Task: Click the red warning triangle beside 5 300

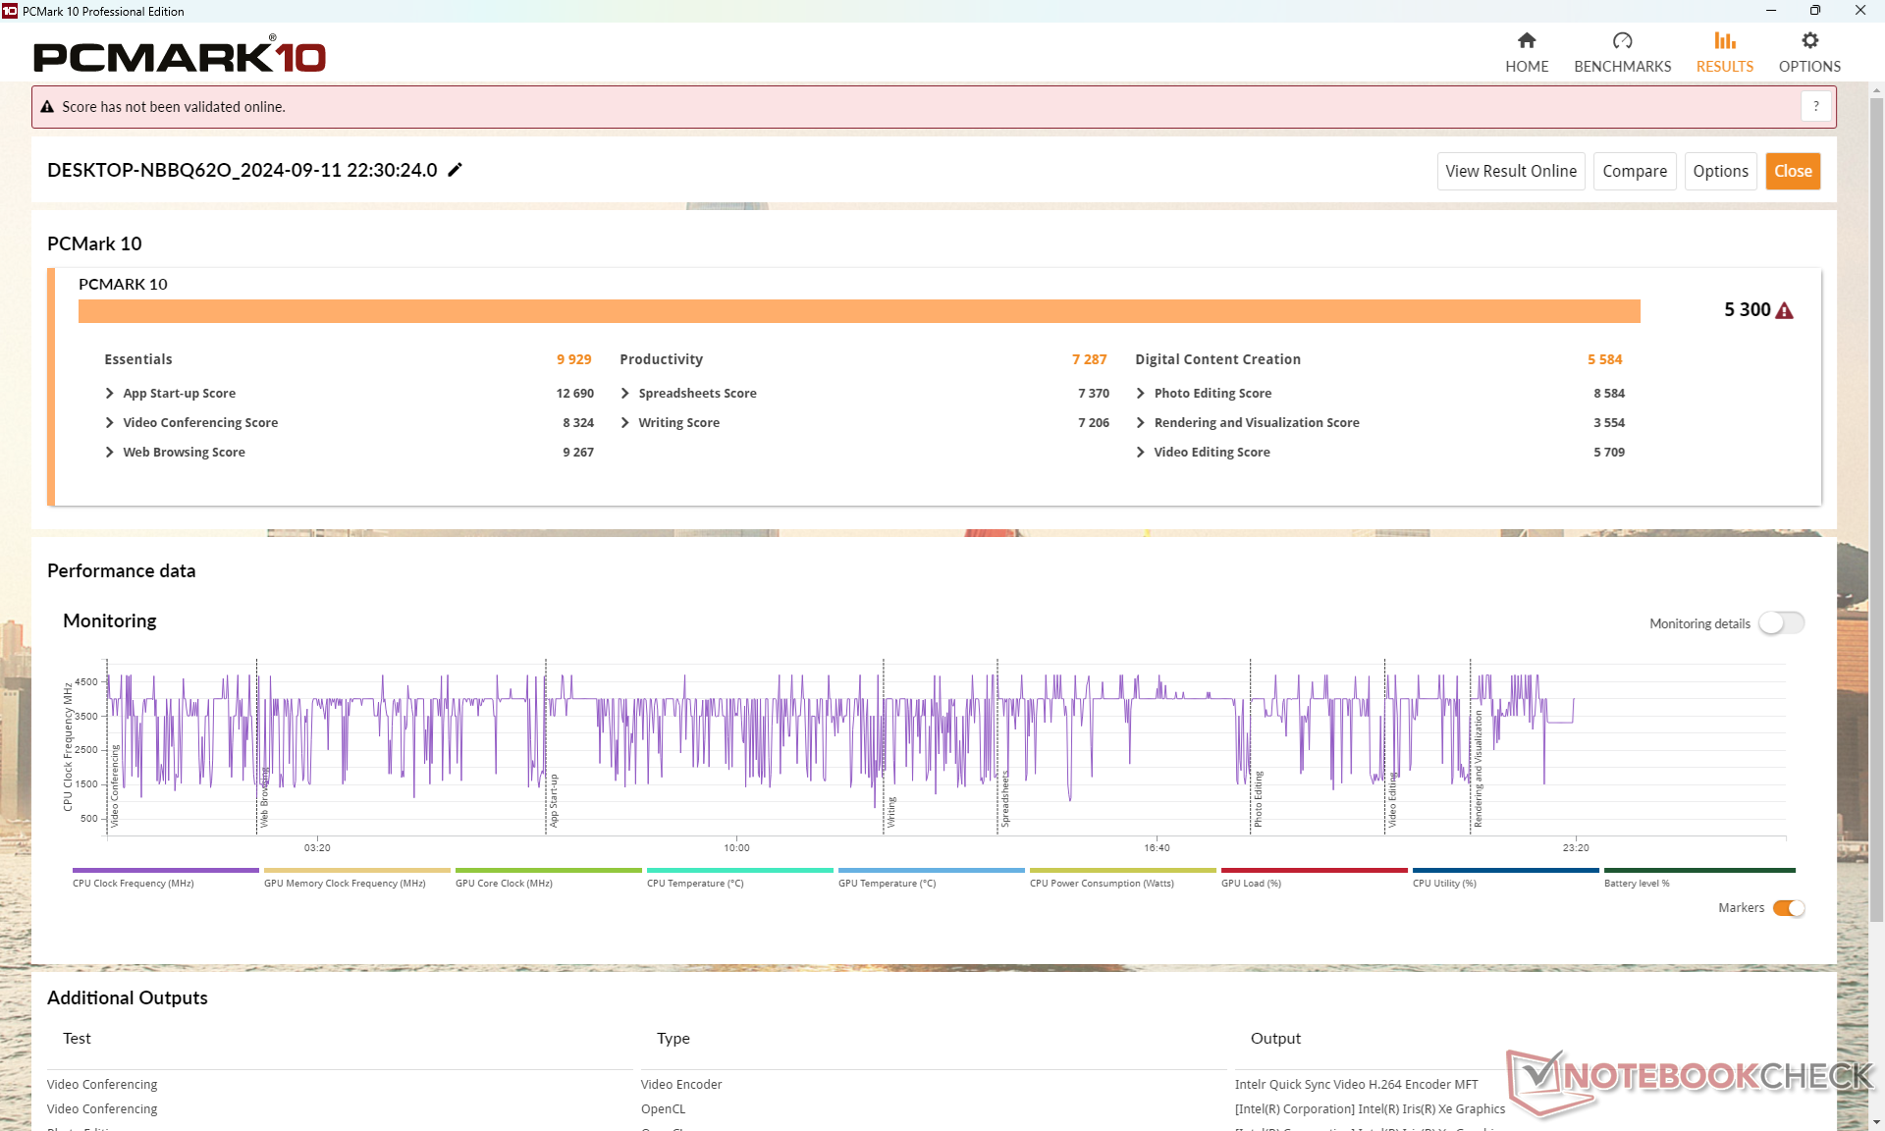Action: coord(1785,311)
